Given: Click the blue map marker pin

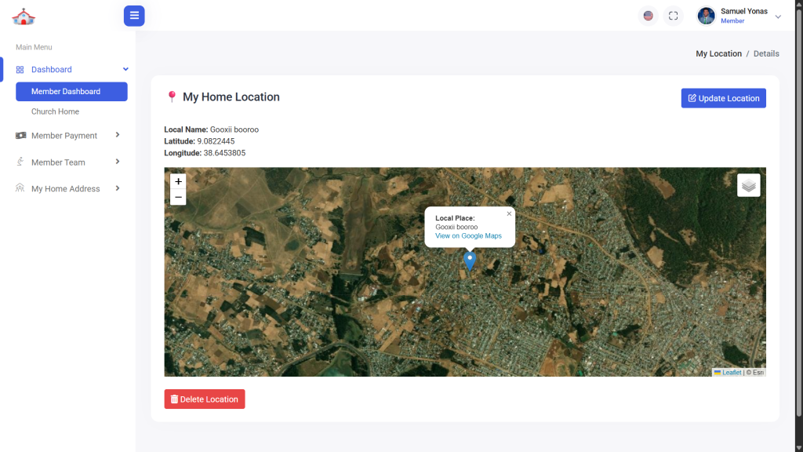Looking at the screenshot, I should (470, 260).
